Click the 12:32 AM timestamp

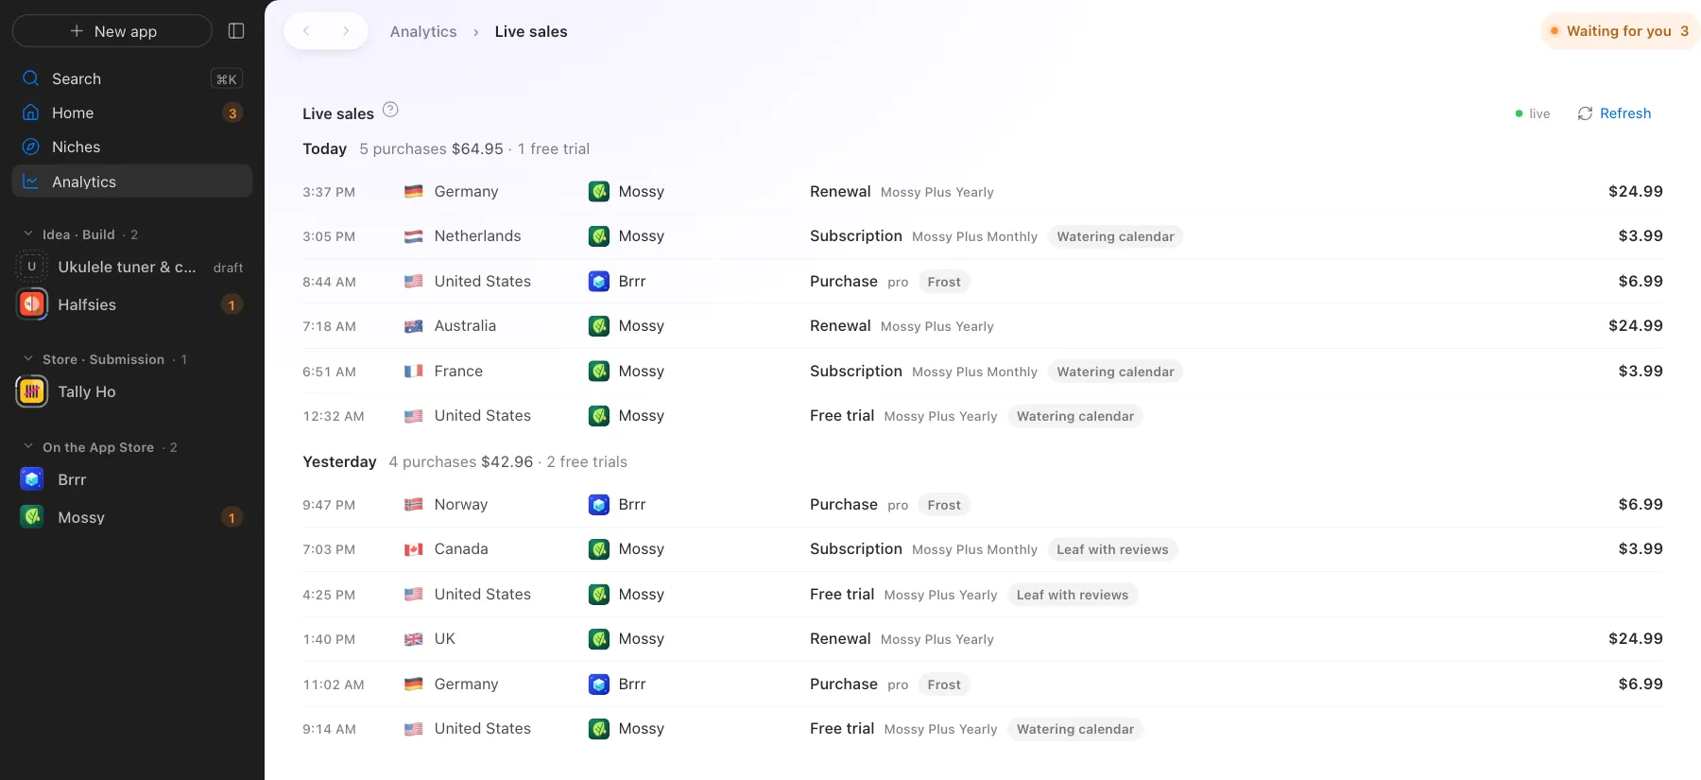333,416
